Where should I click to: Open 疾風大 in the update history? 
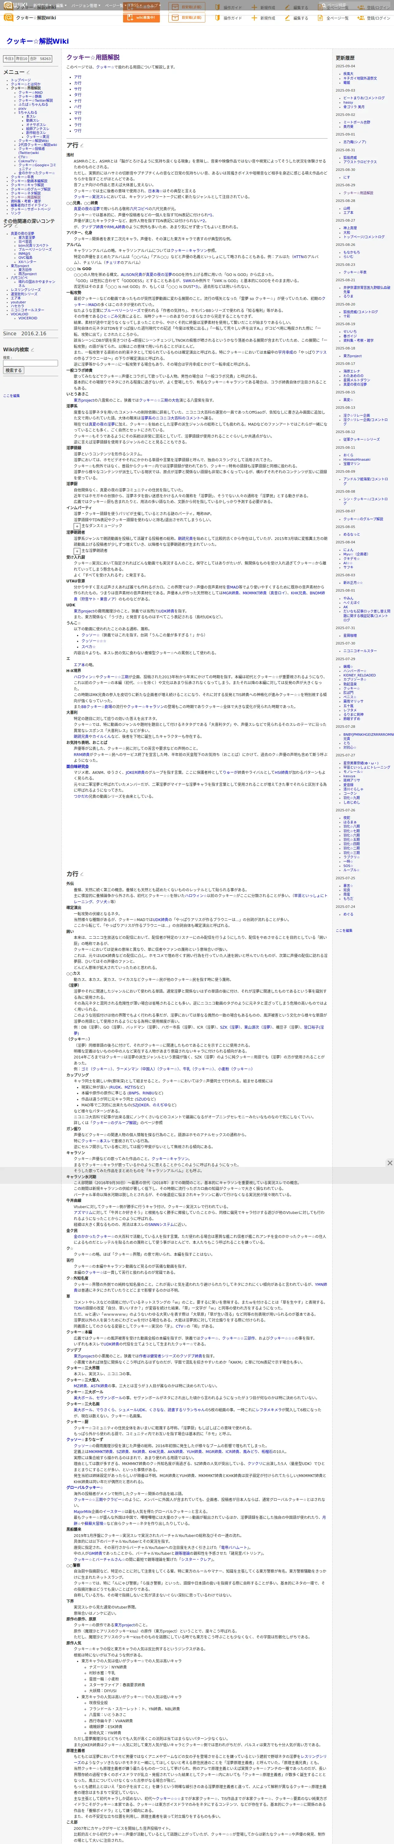348,74
